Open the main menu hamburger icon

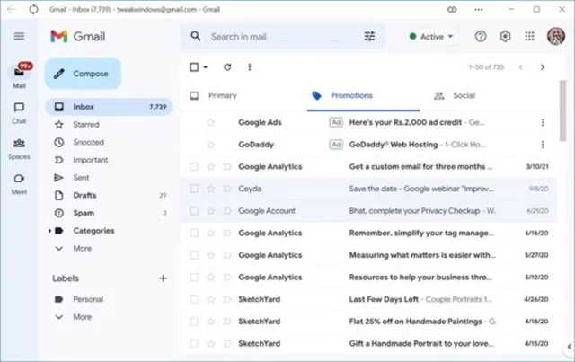click(x=19, y=36)
